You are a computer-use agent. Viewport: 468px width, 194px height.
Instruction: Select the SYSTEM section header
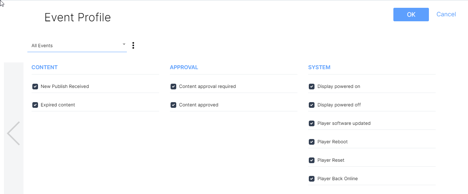coord(319,67)
